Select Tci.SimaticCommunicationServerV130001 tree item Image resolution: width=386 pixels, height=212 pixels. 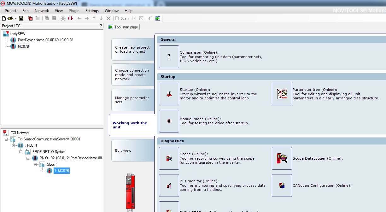pos(49,139)
